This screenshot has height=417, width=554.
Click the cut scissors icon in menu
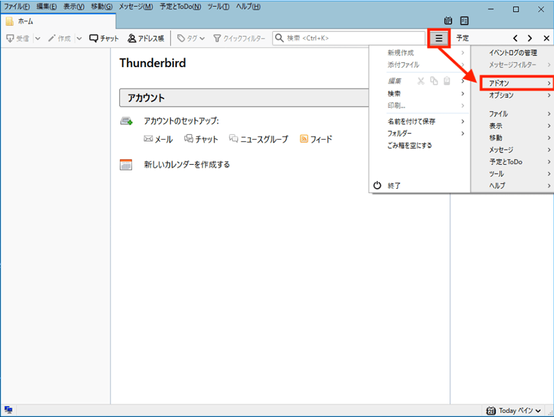click(420, 81)
